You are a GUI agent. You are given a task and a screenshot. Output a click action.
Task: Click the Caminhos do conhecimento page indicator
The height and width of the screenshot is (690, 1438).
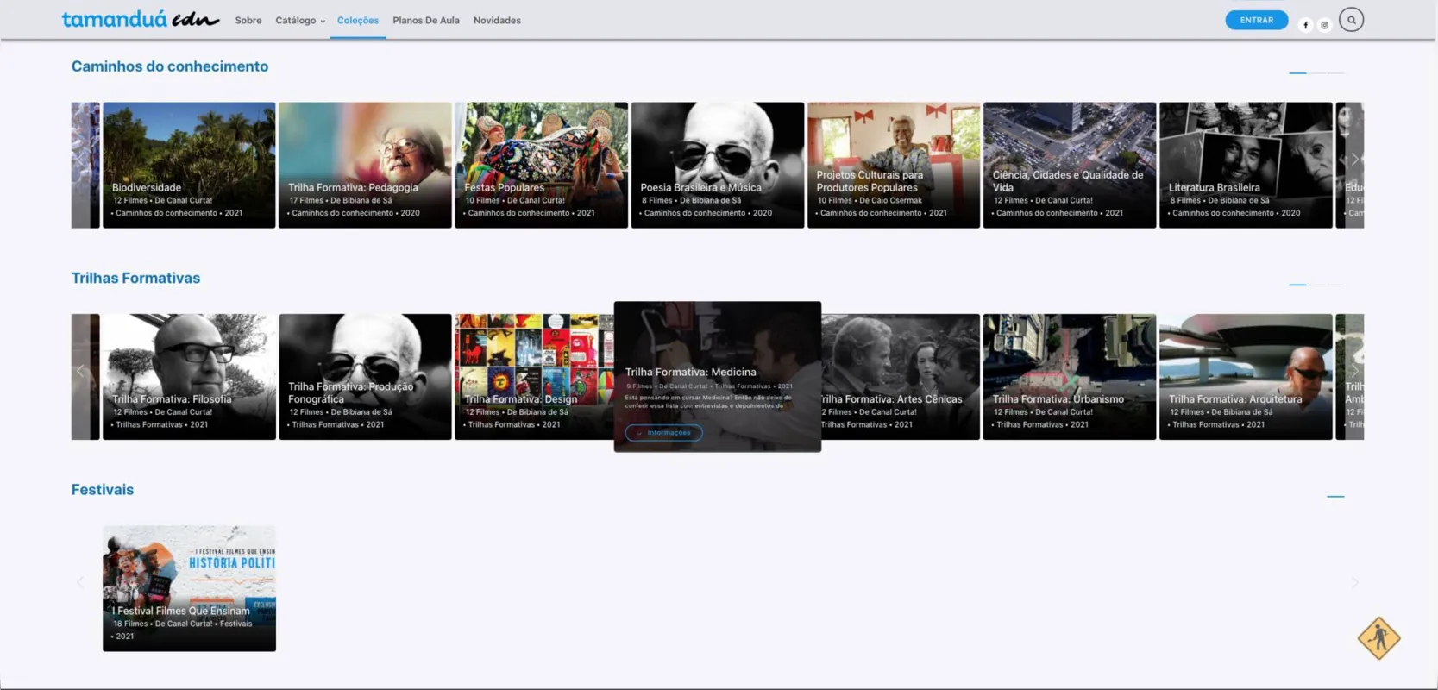pos(1316,73)
